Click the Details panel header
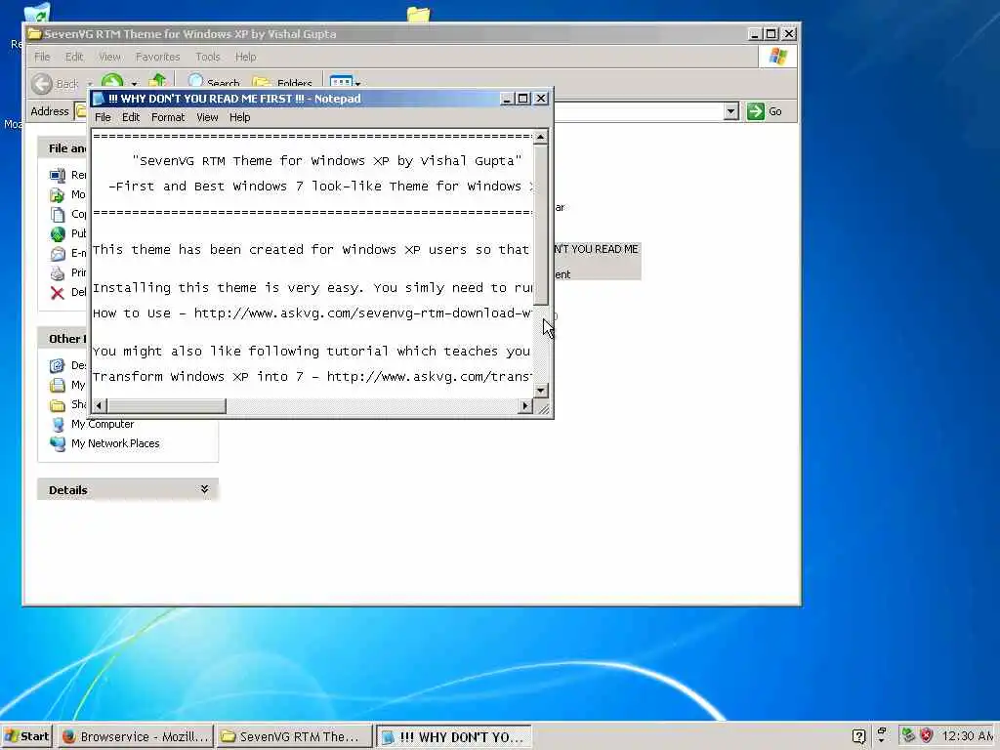 tap(128, 489)
